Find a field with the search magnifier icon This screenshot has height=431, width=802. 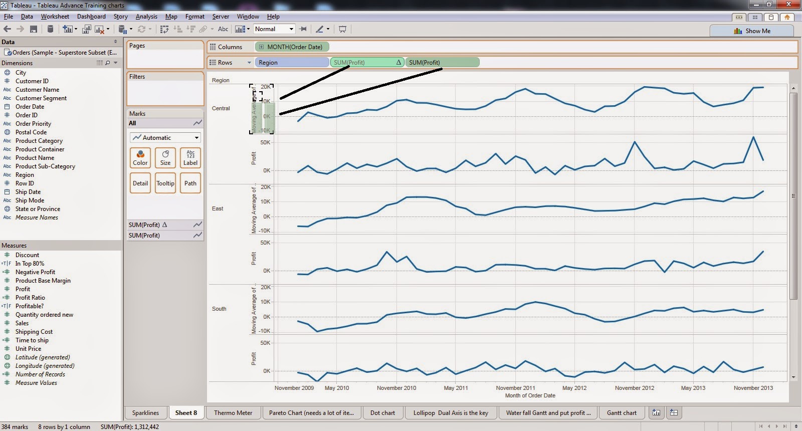pos(107,63)
